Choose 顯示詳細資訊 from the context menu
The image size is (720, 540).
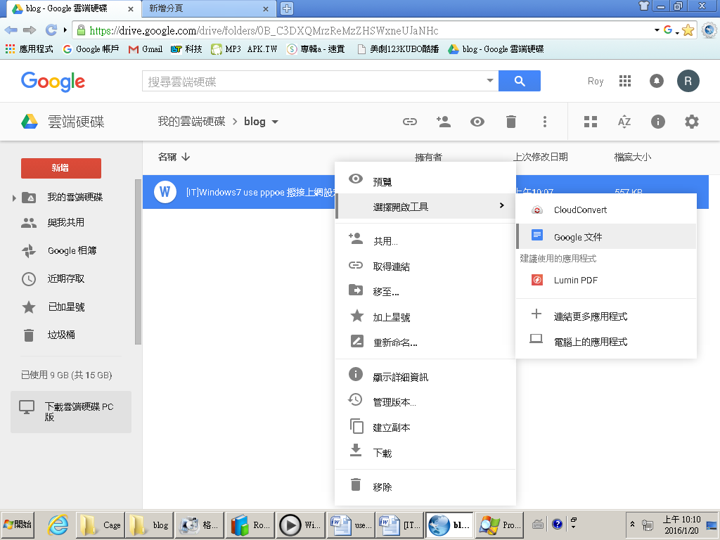[x=425, y=377]
